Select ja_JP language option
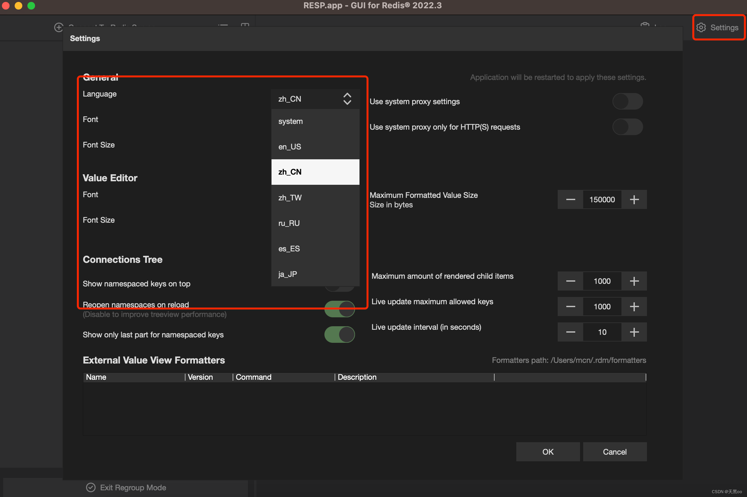This screenshot has height=497, width=747. 315,274
